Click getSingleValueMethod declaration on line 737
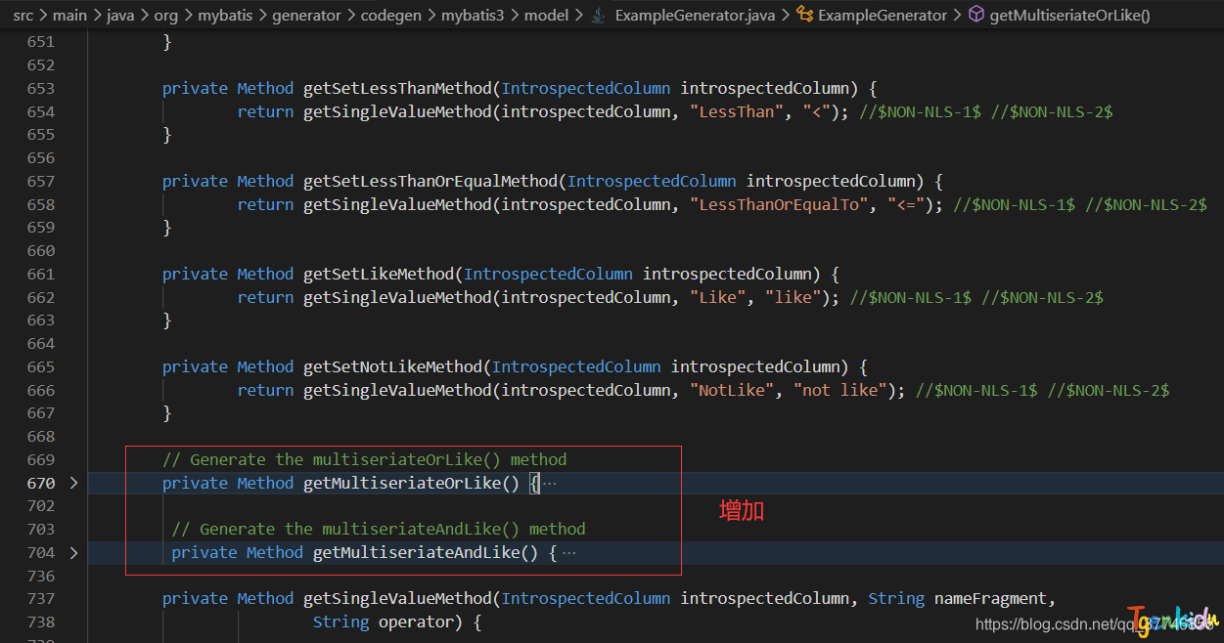Image resolution: width=1224 pixels, height=643 pixels. click(x=397, y=598)
